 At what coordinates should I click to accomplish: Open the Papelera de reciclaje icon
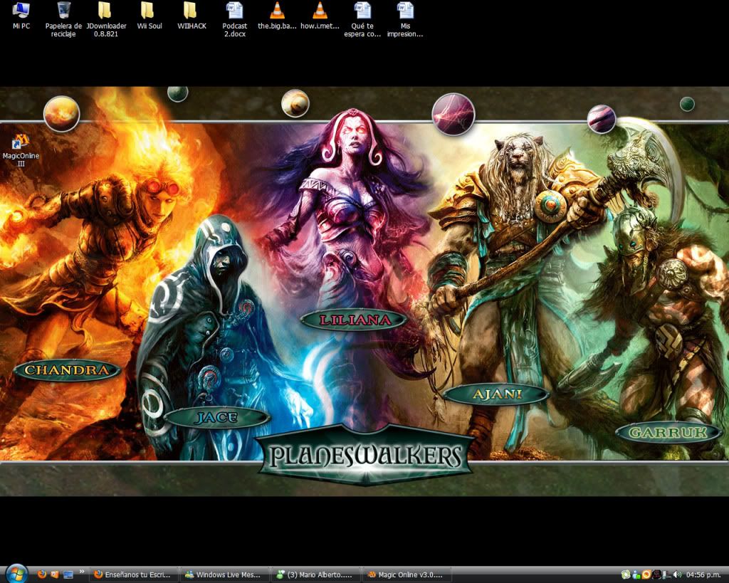(x=63, y=19)
